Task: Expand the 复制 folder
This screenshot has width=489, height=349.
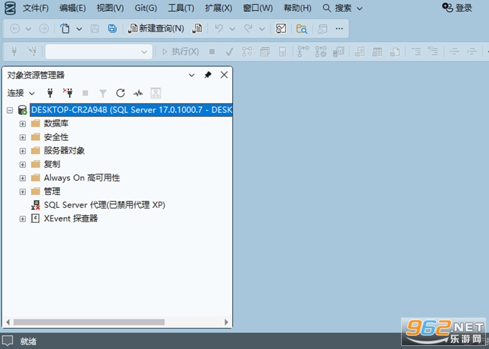Action: [23, 164]
